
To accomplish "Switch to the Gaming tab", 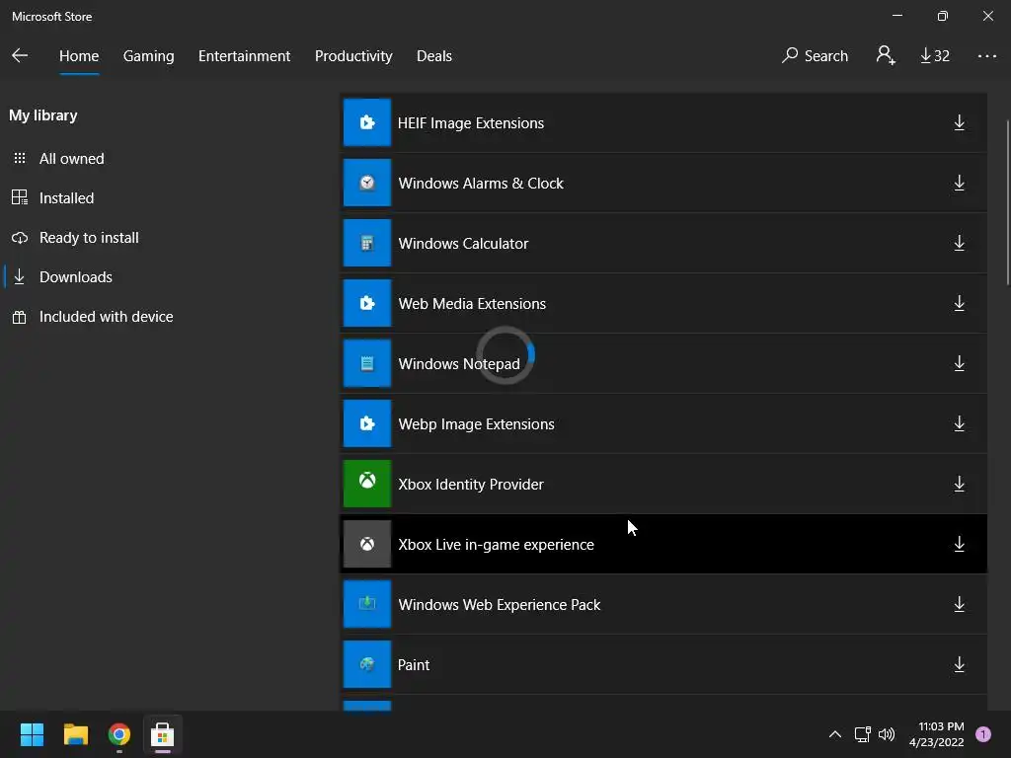I will 148,56.
